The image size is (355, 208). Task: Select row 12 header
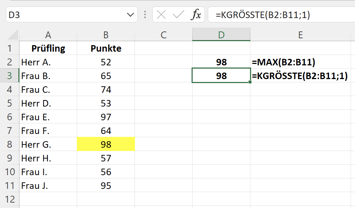point(9,199)
